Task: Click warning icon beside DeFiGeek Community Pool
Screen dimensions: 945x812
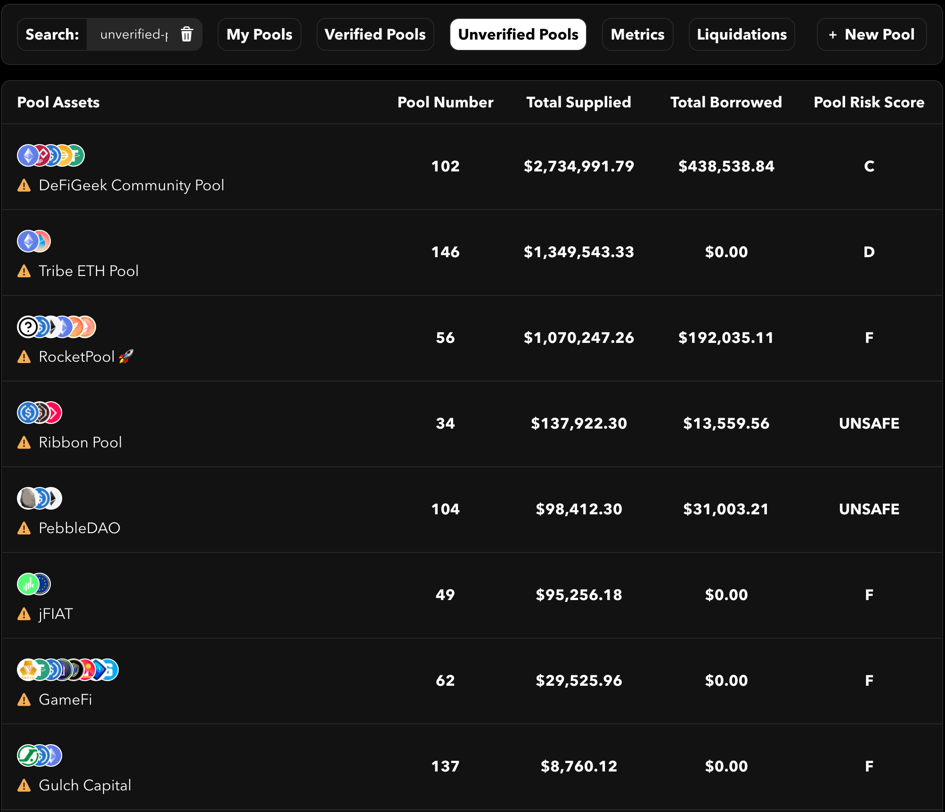Action: tap(24, 186)
